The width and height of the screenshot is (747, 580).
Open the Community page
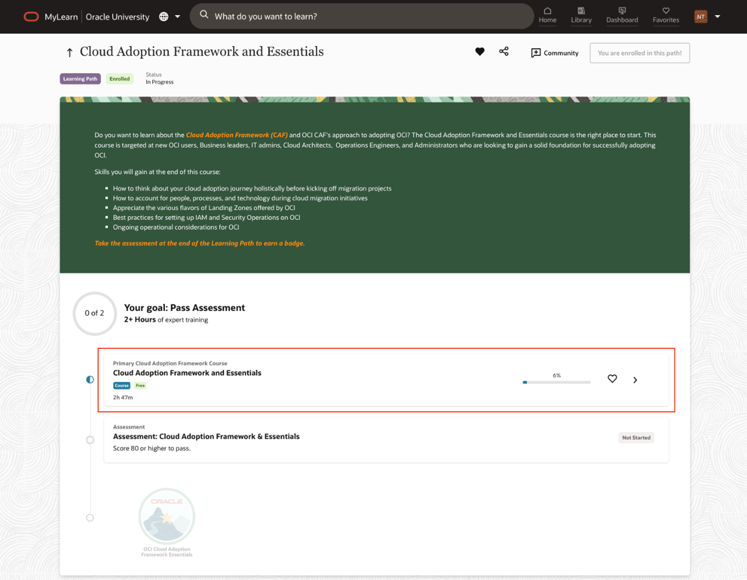tap(554, 53)
